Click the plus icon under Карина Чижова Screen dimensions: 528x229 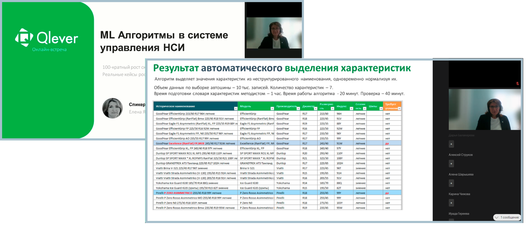[451, 203]
